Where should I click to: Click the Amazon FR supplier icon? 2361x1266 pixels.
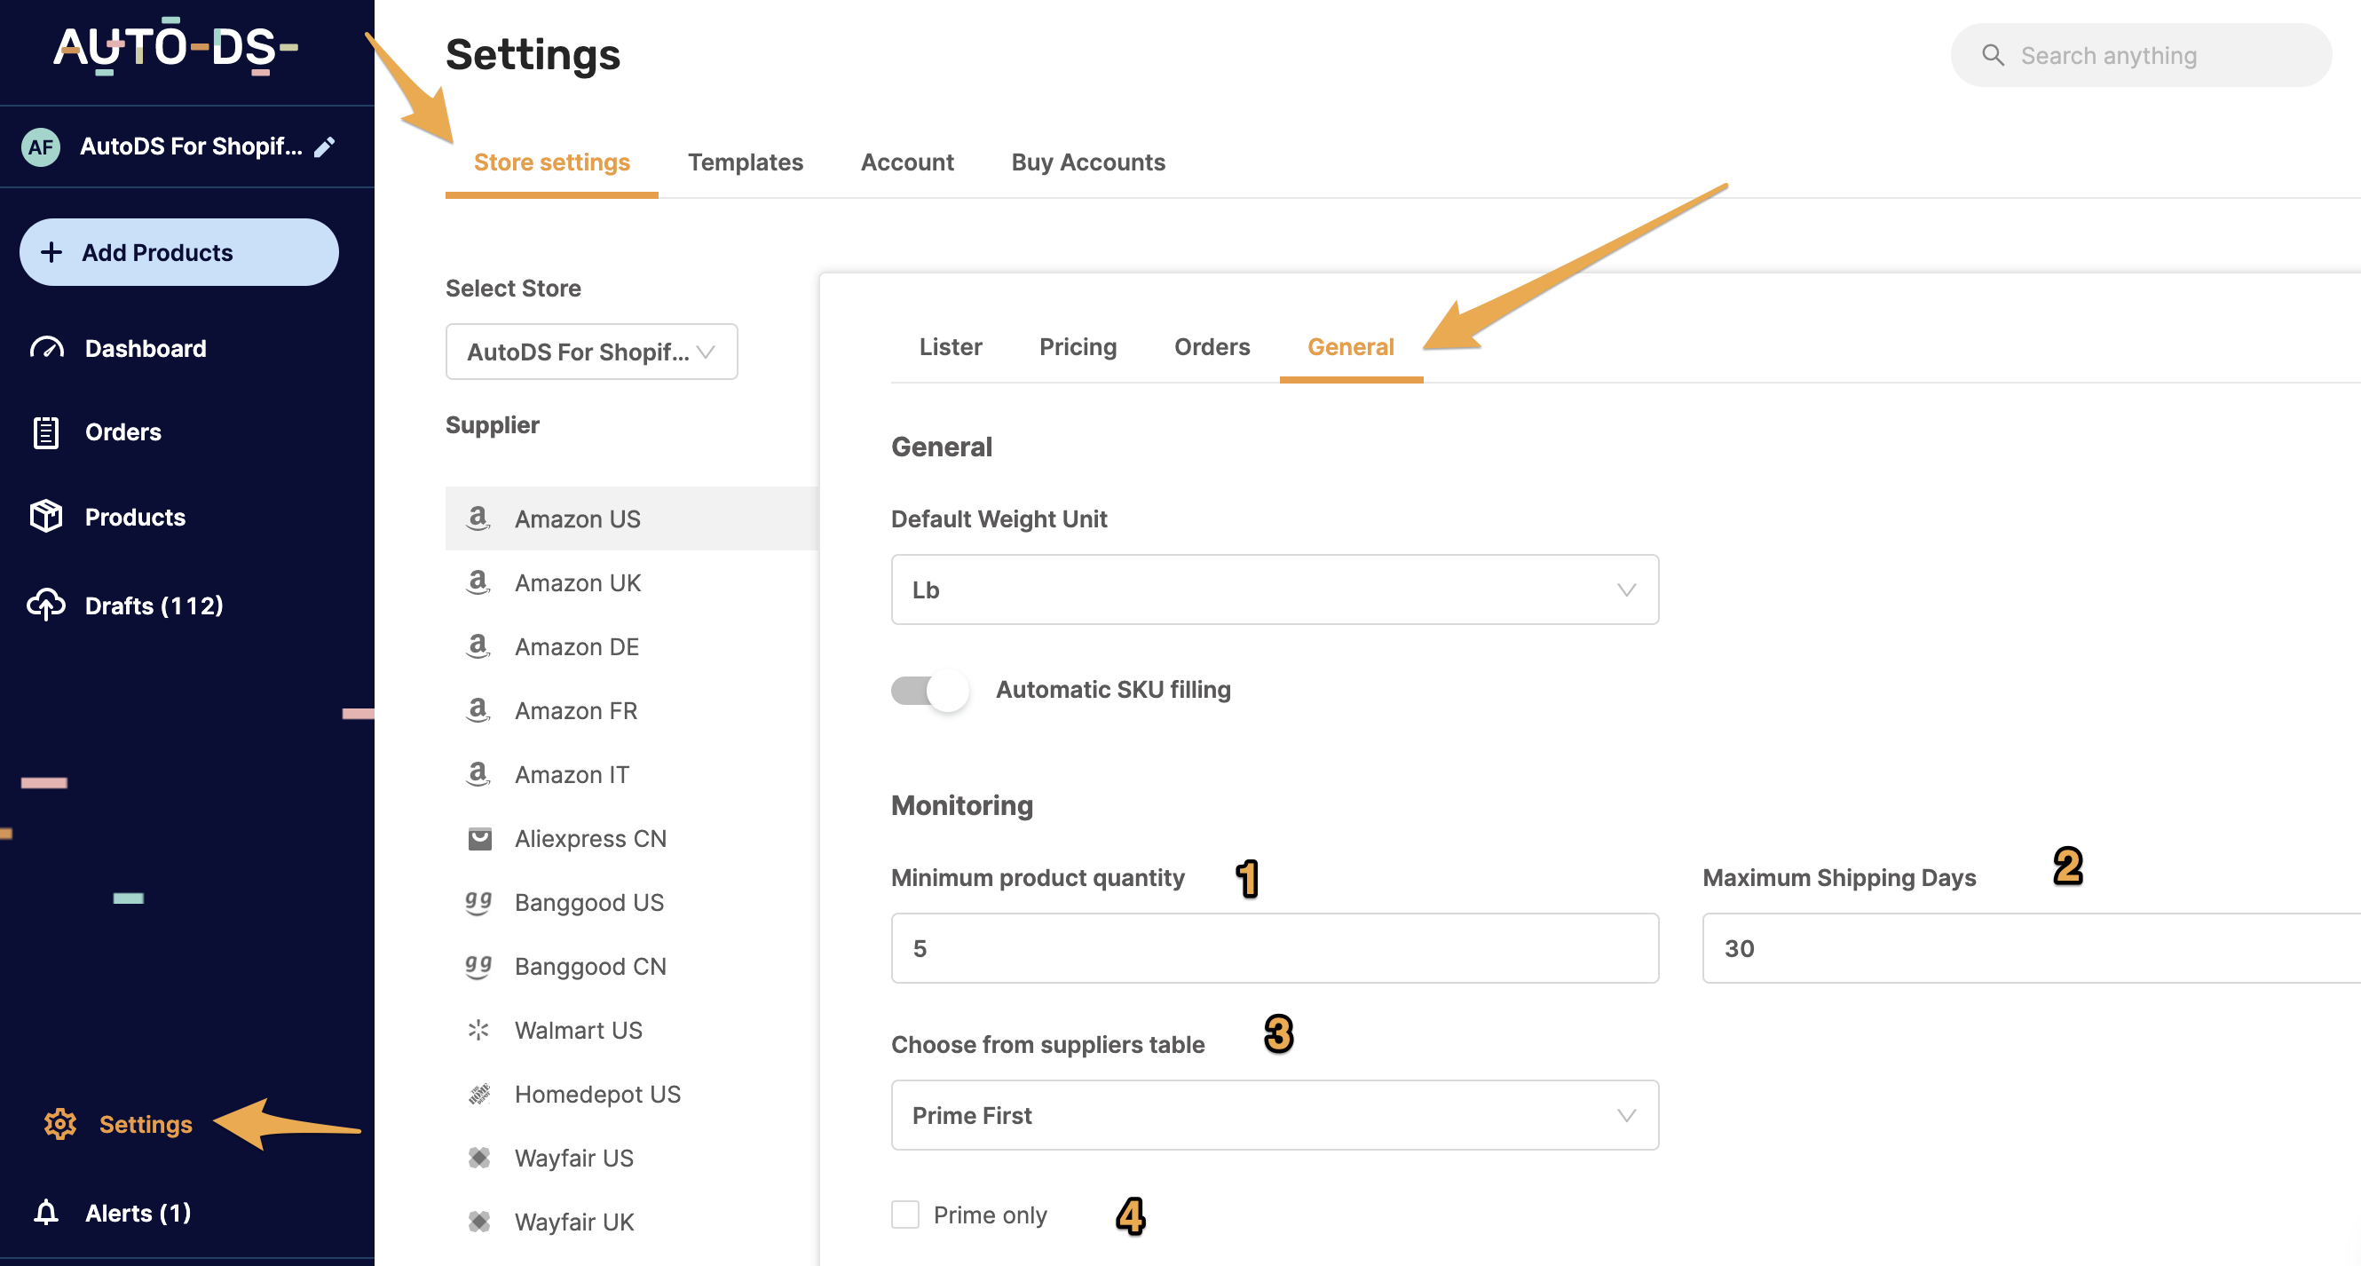click(x=478, y=710)
